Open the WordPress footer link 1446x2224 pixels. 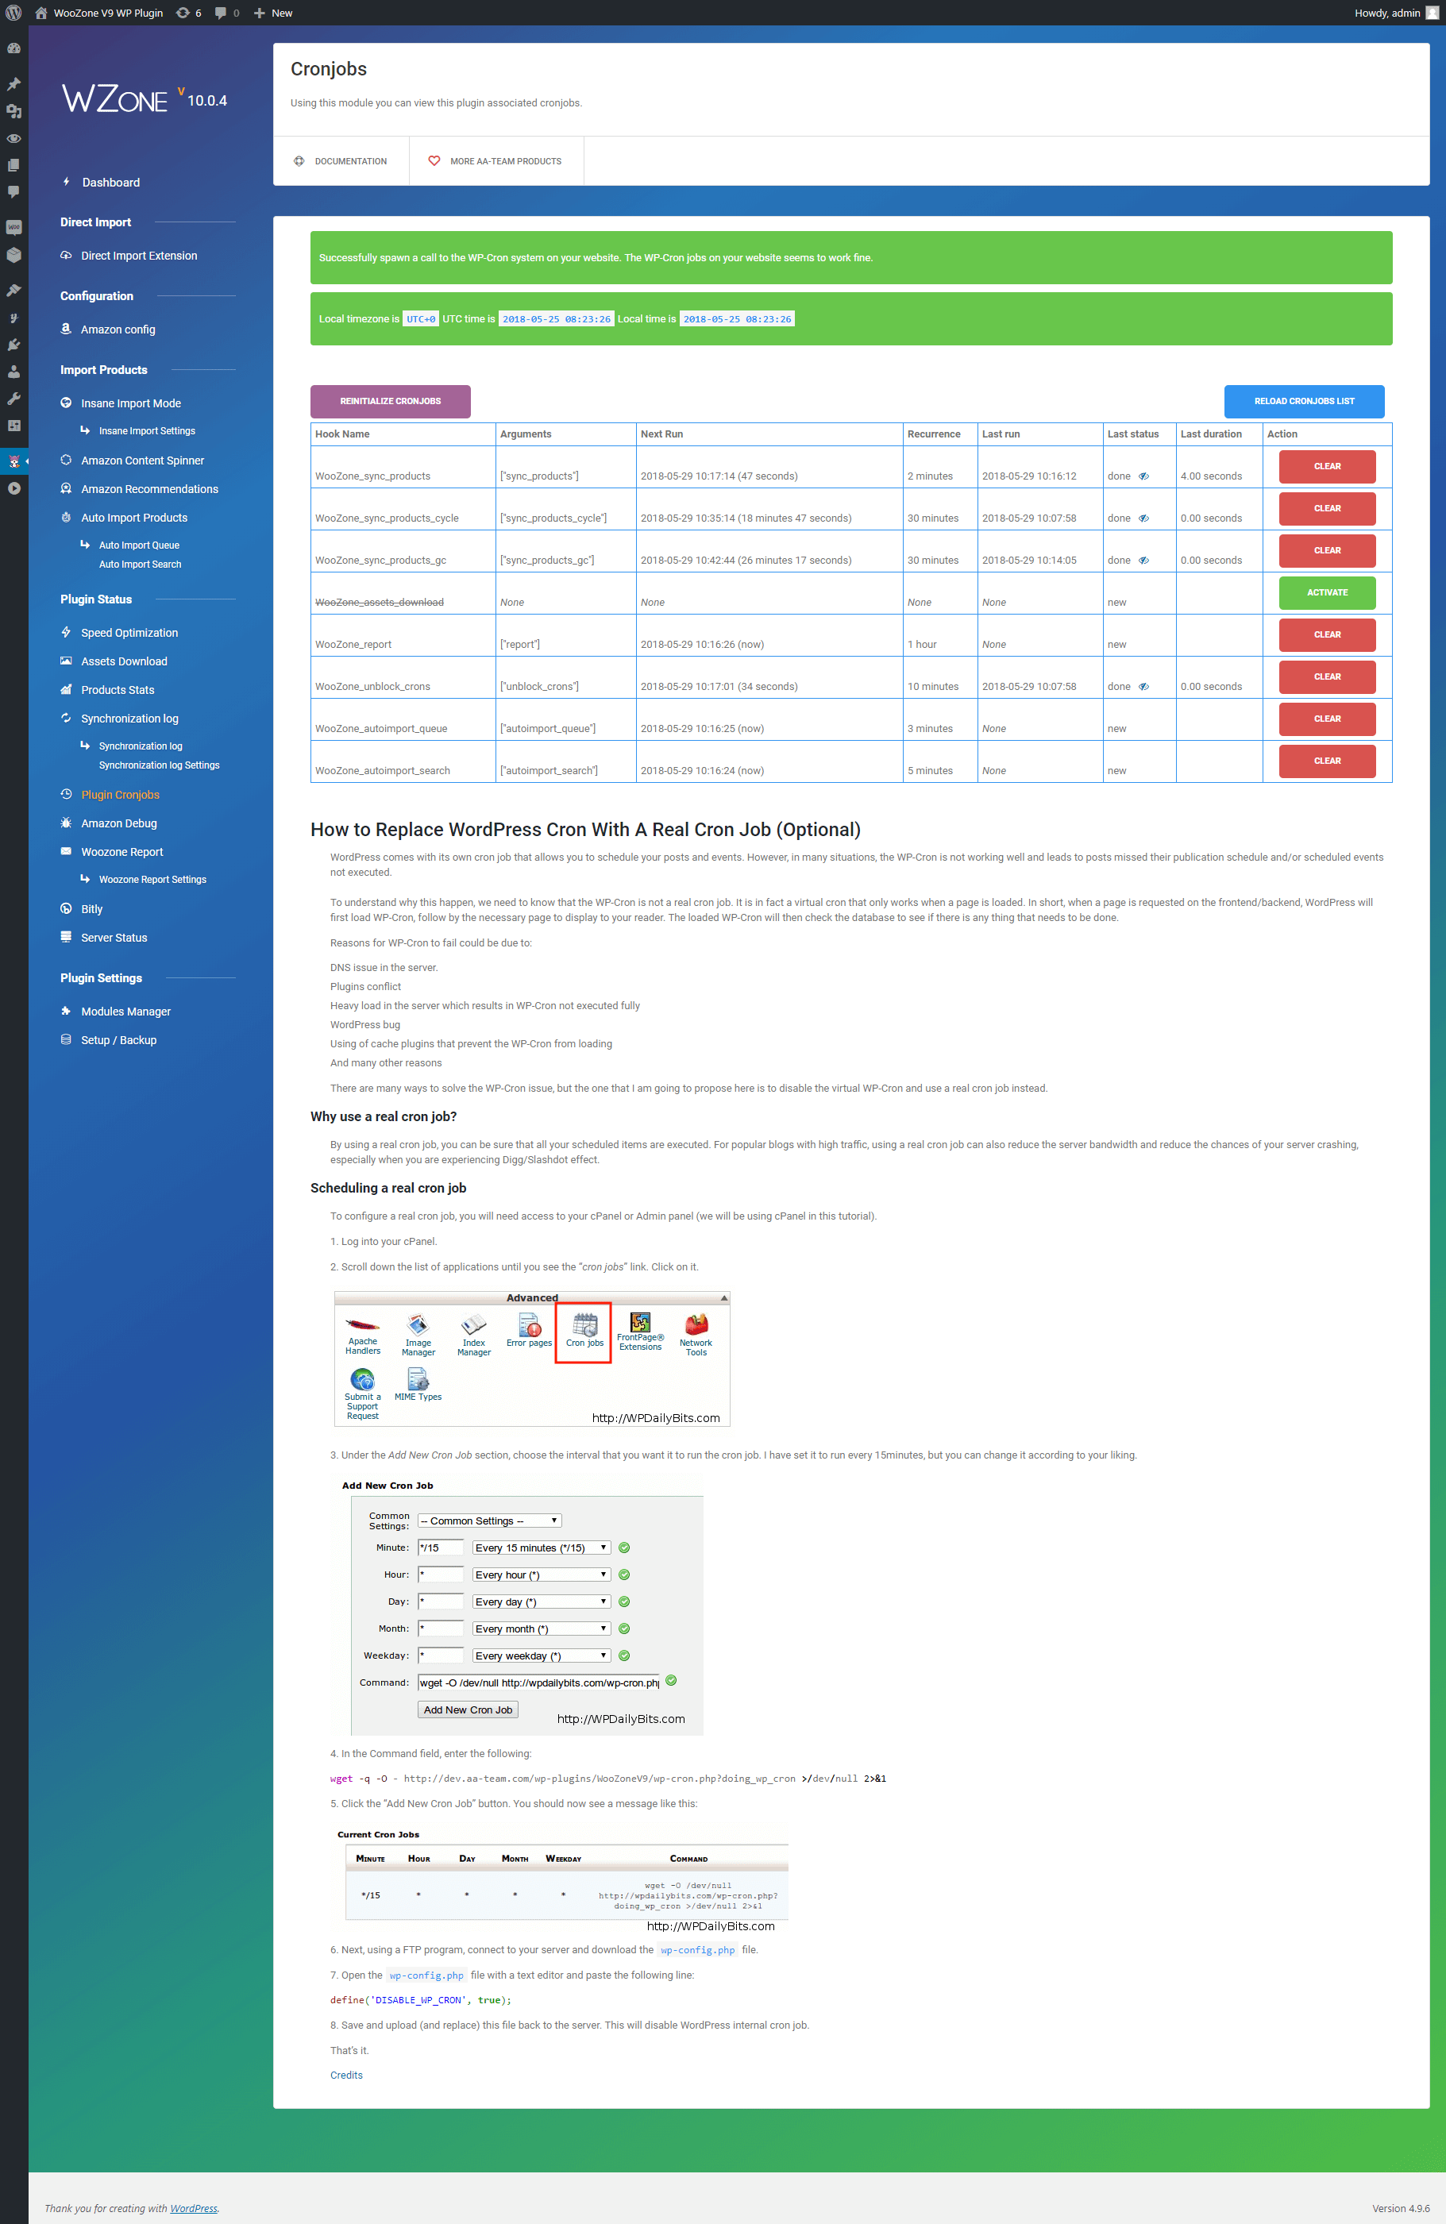pos(194,2208)
